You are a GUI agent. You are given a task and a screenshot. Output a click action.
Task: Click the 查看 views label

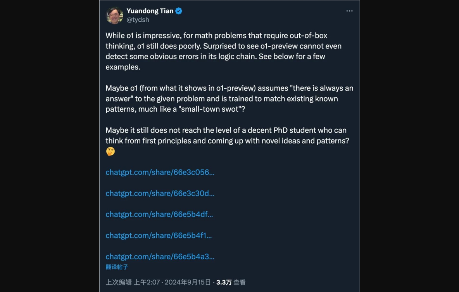click(240, 282)
